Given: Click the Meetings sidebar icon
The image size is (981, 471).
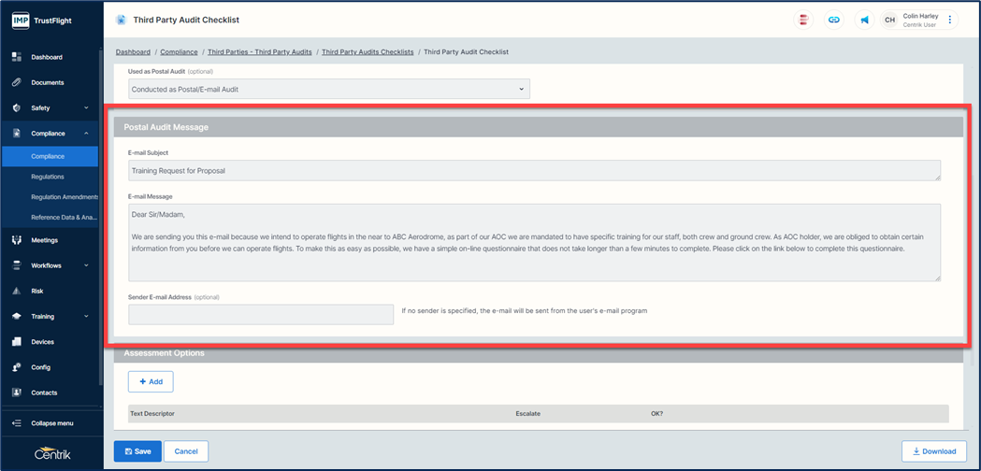Looking at the screenshot, I should 17,240.
